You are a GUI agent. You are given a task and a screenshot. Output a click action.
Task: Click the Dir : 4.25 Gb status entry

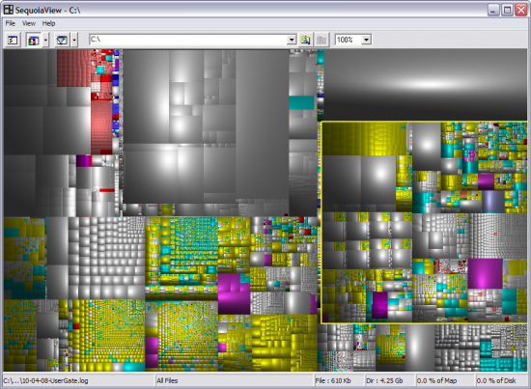click(384, 380)
